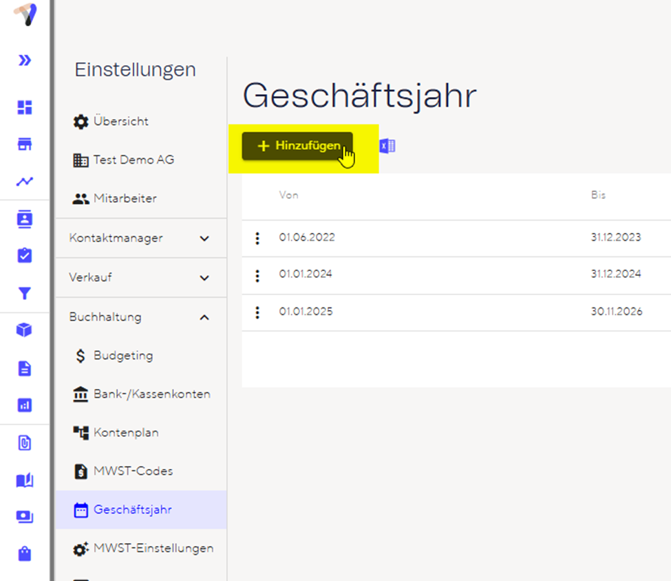Sort by the Von column header
The image size is (671, 581).
(x=288, y=195)
